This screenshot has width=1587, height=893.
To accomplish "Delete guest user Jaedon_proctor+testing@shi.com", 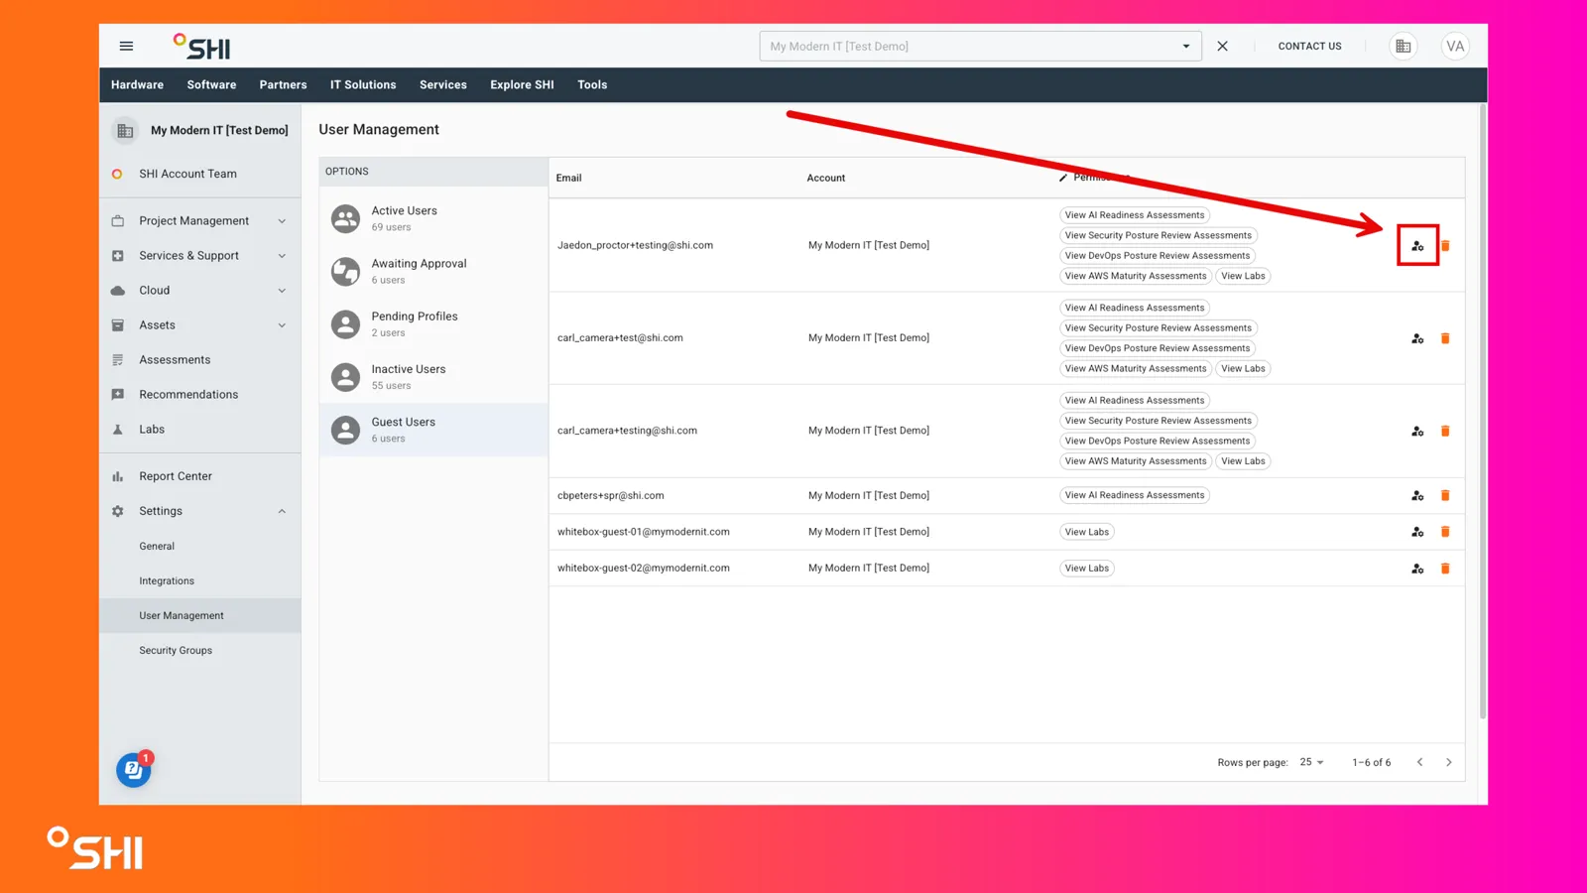I will pyautogui.click(x=1445, y=245).
